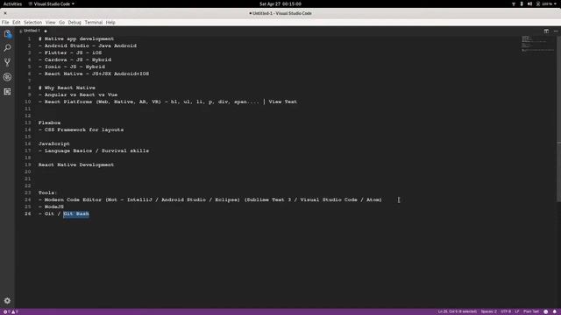Open notifications bell in the status bar

point(555,311)
